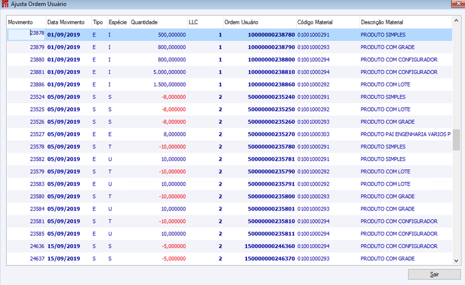The width and height of the screenshot is (465, 285).
Task: Click the Espécie column header
Action: coord(117,22)
